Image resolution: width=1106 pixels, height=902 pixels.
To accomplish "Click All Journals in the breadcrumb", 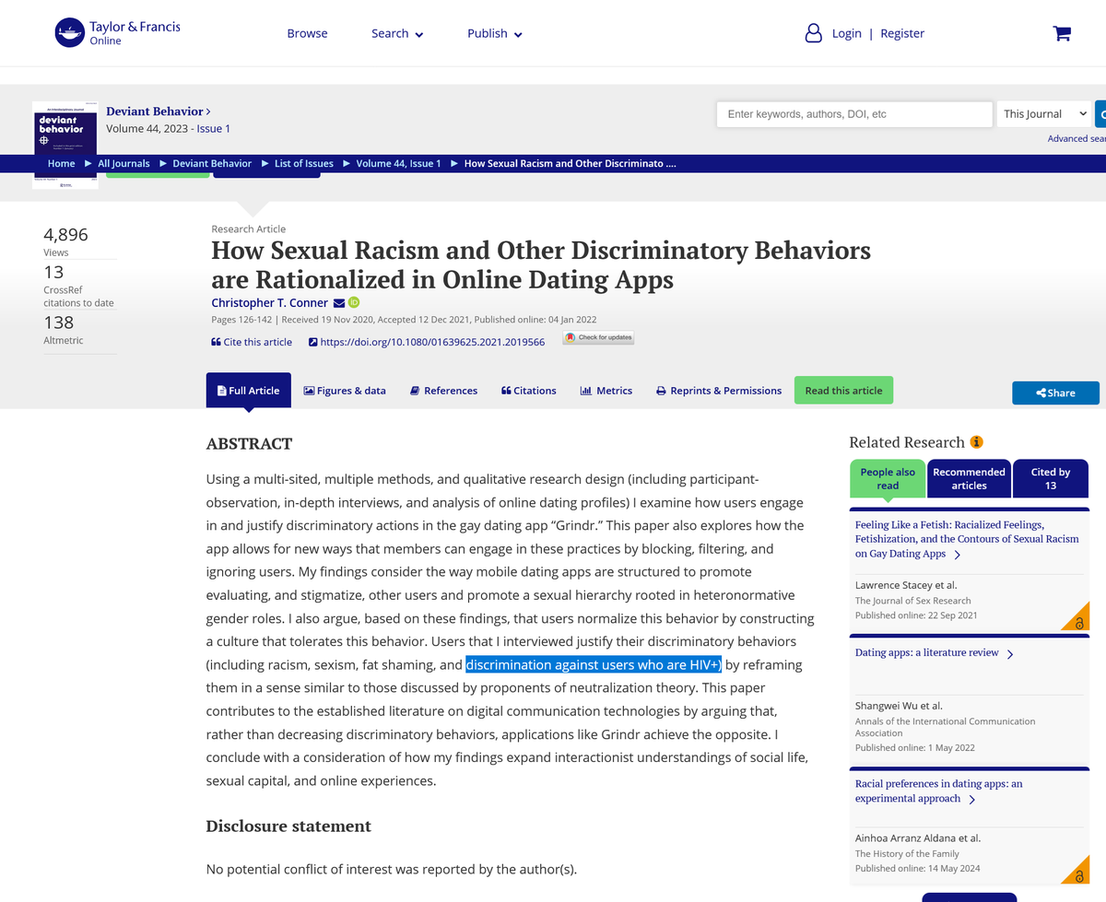I will point(124,163).
